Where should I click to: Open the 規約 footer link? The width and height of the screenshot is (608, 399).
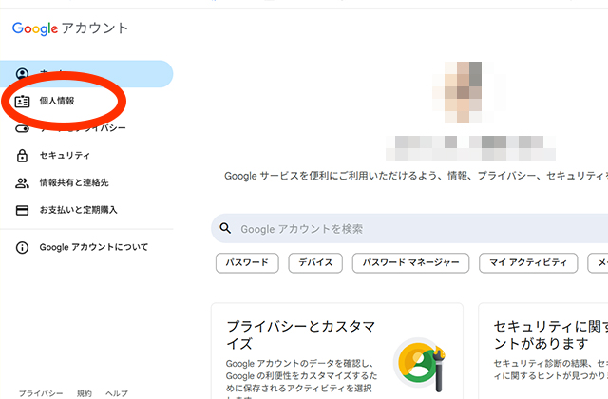pyautogui.click(x=85, y=393)
